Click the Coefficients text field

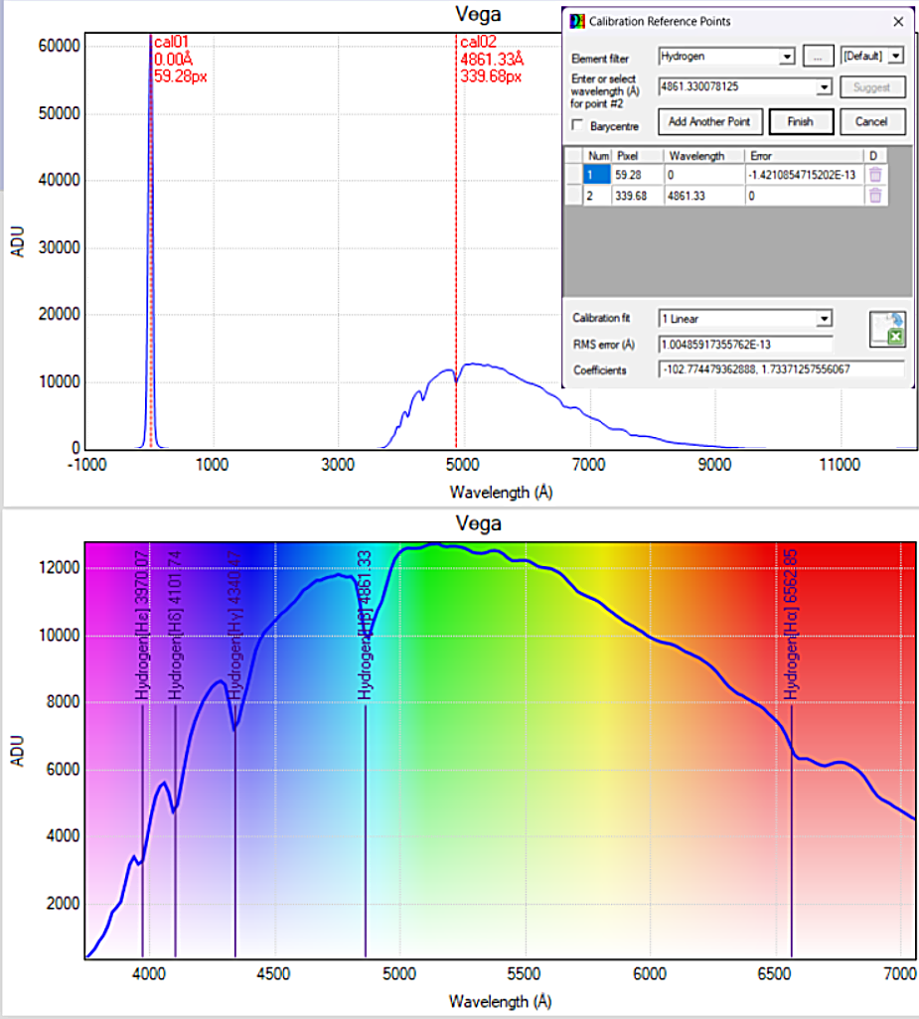781,369
